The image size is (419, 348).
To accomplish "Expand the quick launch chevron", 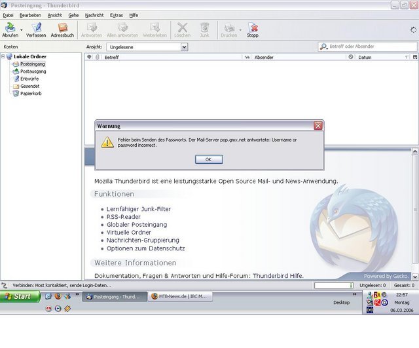I will coord(77,294).
